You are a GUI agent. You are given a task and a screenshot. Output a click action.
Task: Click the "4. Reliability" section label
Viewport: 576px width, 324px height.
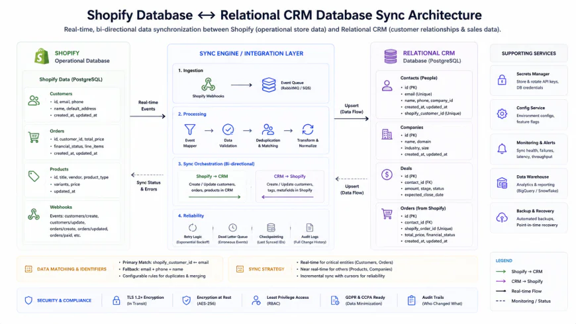[x=191, y=216]
